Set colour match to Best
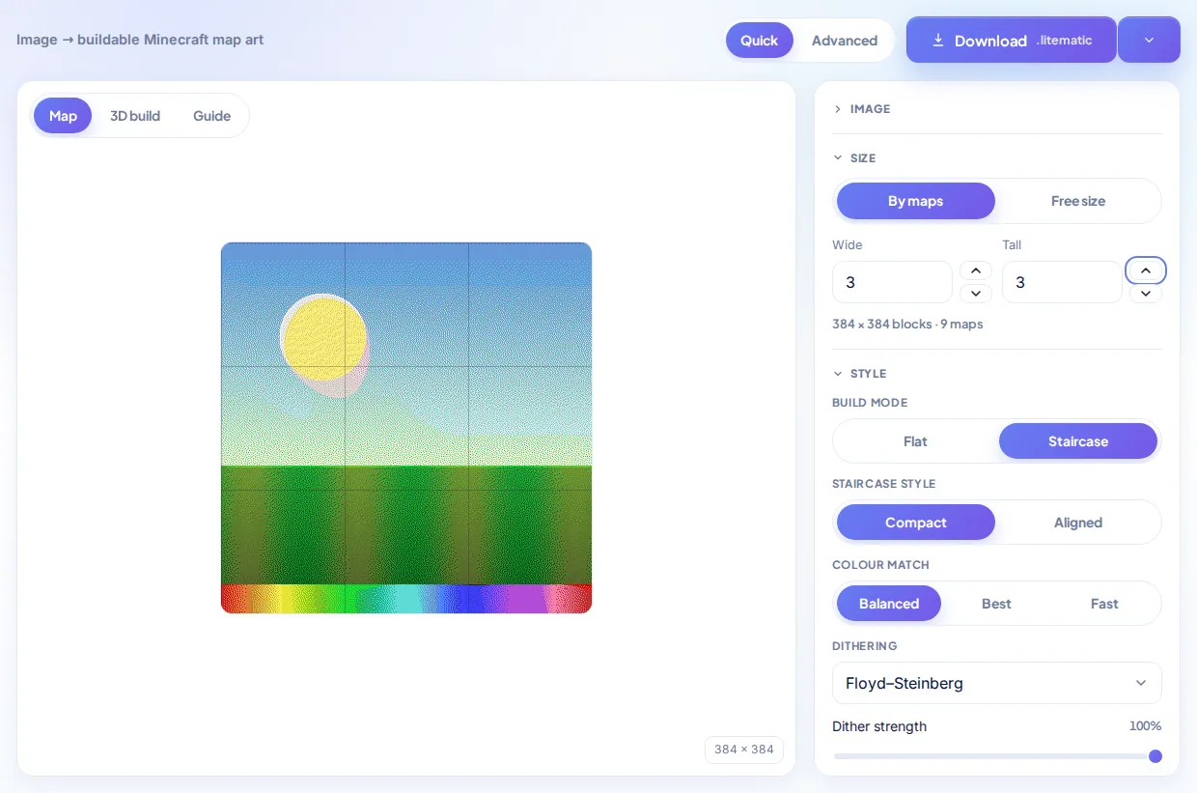The width and height of the screenshot is (1197, 793). [996, 604]
